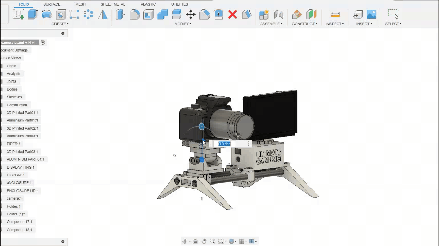439x246 pixels.
Task: Click the Offset Plane construct icon
Action: pos(297,14)
